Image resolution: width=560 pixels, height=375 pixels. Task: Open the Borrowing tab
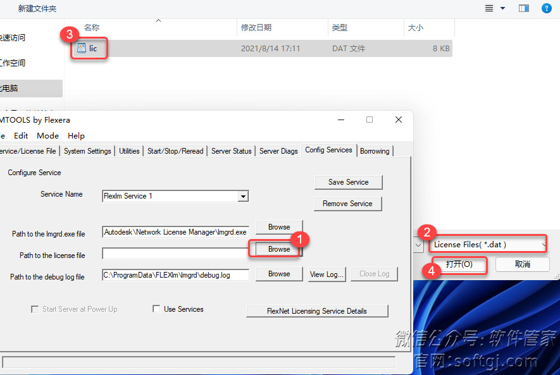tap(375, 151)
